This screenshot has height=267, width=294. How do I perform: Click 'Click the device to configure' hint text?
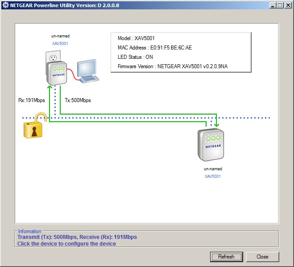(x=66, y=244)
